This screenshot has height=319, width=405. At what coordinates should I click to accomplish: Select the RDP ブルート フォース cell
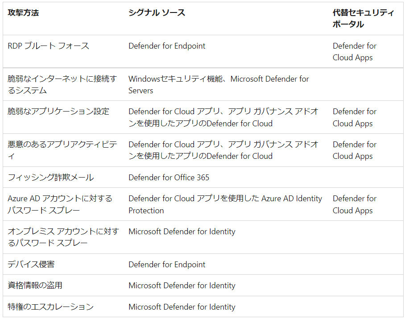tap(48, 46)
